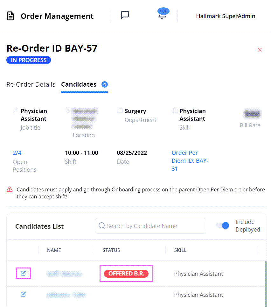
Task: Close the Re-Order BAY-57 panel
Action: click(x=260, y=50)
